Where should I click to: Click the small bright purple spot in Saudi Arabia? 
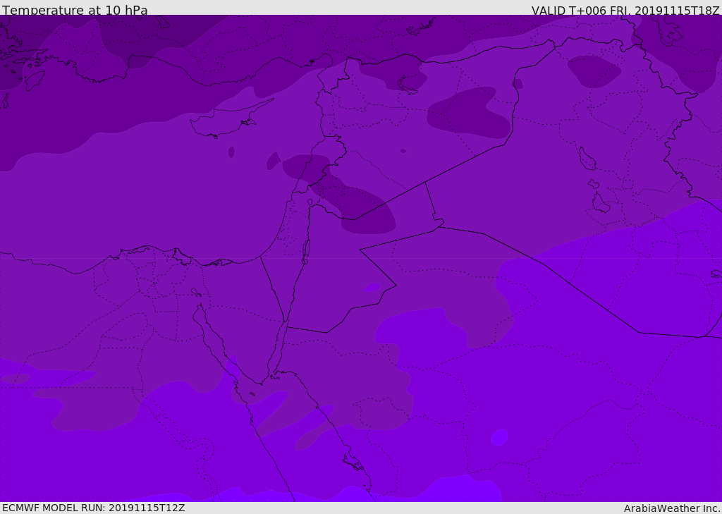499,437
